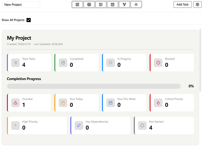202x147 pixels.
Task: Select the Not Started stat card
Action: click(x=164, y=125)
